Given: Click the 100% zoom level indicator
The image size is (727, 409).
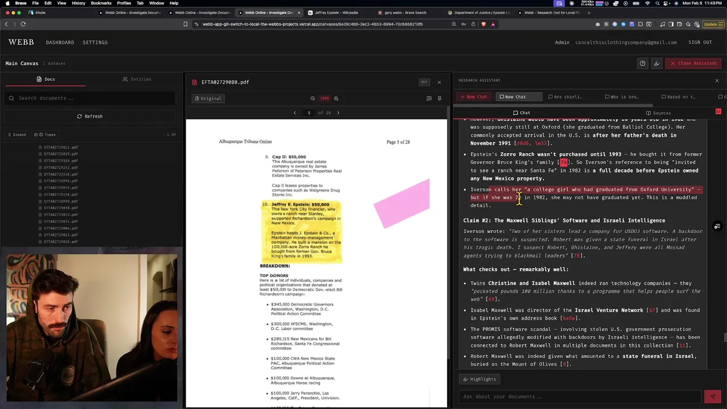Looking at the screenshot, I should 324,98.
